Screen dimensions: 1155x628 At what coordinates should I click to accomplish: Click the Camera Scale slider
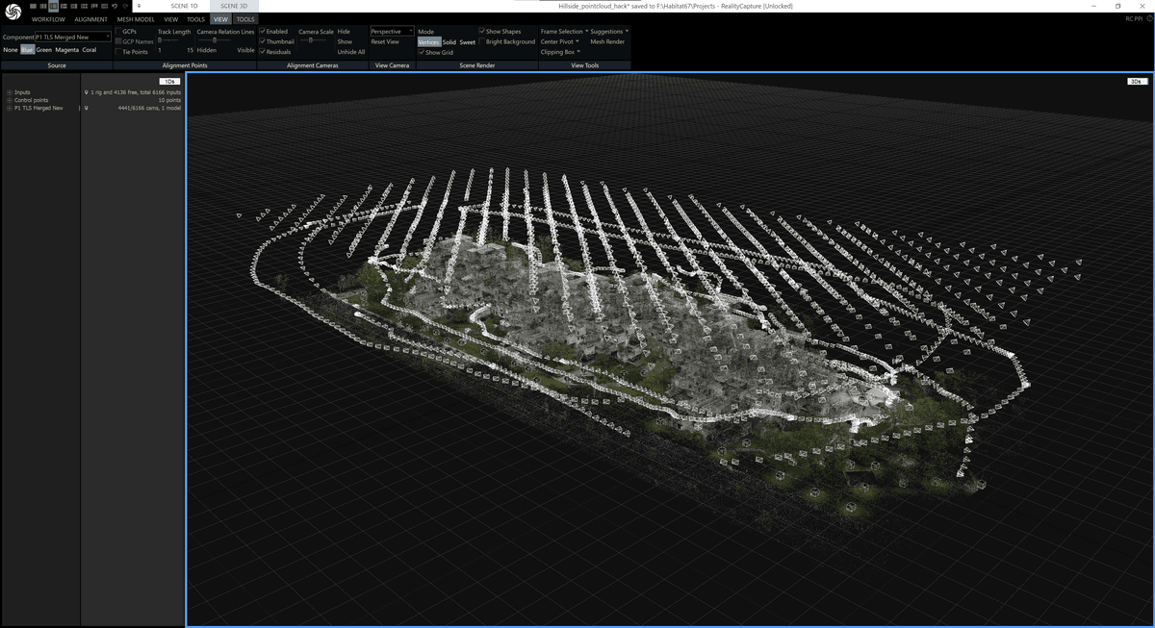(310, 40)
